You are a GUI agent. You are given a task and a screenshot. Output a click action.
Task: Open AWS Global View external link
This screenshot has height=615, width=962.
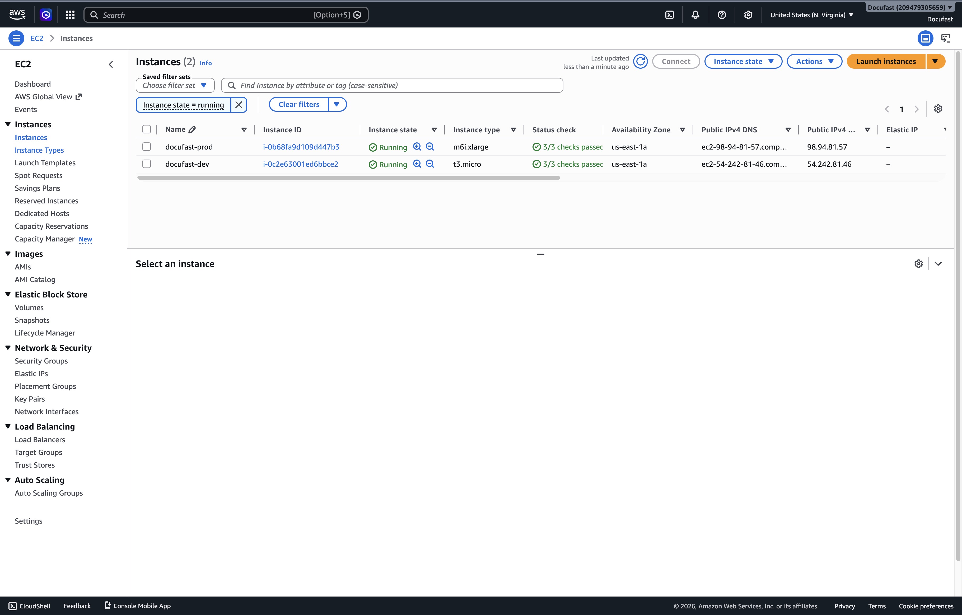click(48, 97)
